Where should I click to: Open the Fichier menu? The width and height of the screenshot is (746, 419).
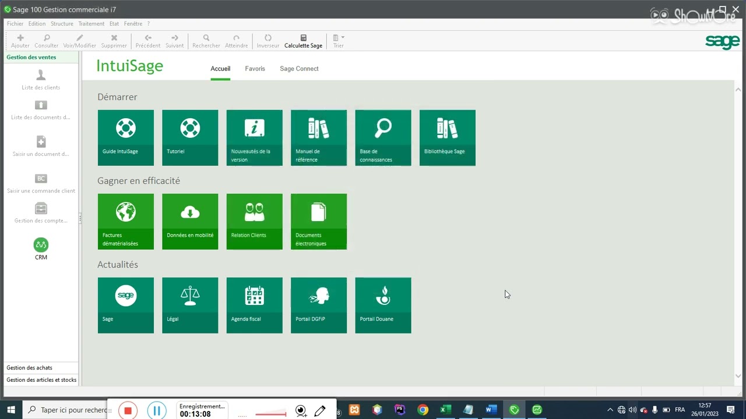[x=15, y=24]
